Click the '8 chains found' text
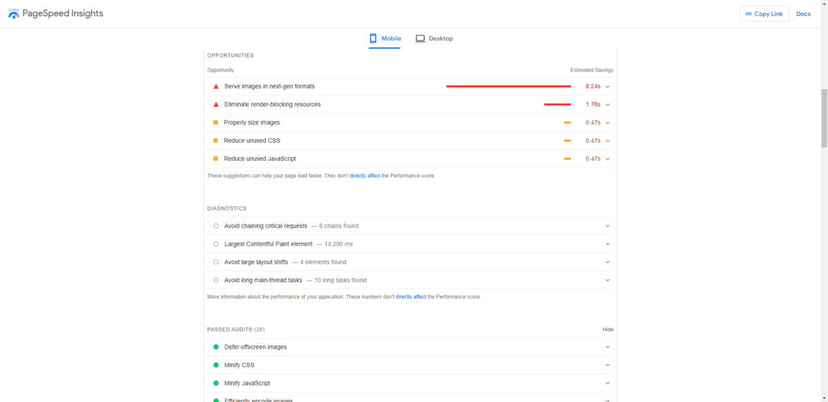 (x=339, y=225)
